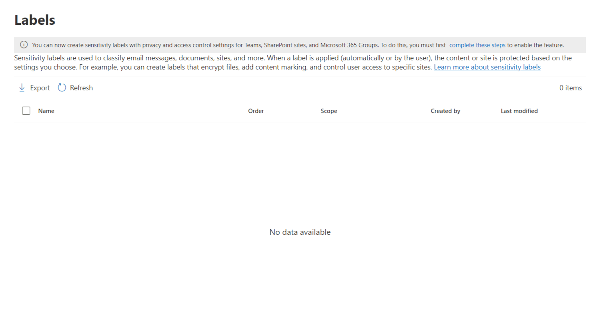
Task: Select the Export action on the toolbar
Action: [40, 87]
